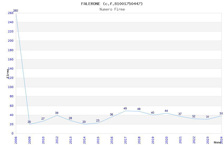The image size is (224, 145).
Task: Click the Anno x-axis title
Action: click(x=217, y=142)
